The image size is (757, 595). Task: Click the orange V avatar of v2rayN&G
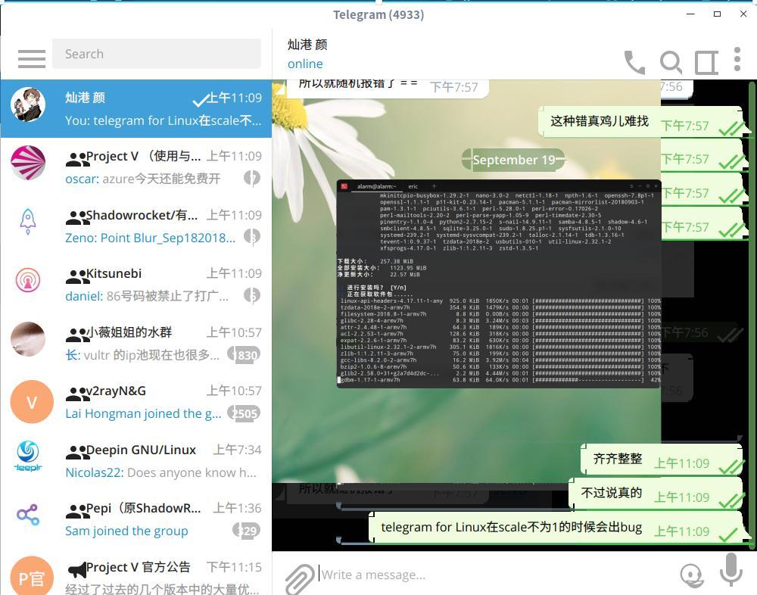coord(32,402)
